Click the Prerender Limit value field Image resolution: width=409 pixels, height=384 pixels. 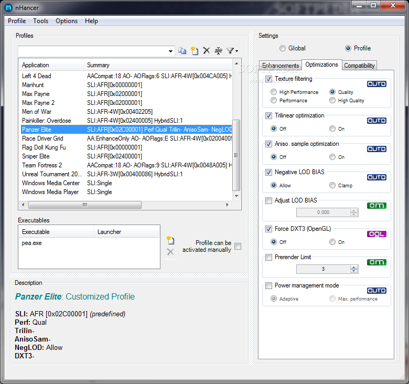pos(323,269)
